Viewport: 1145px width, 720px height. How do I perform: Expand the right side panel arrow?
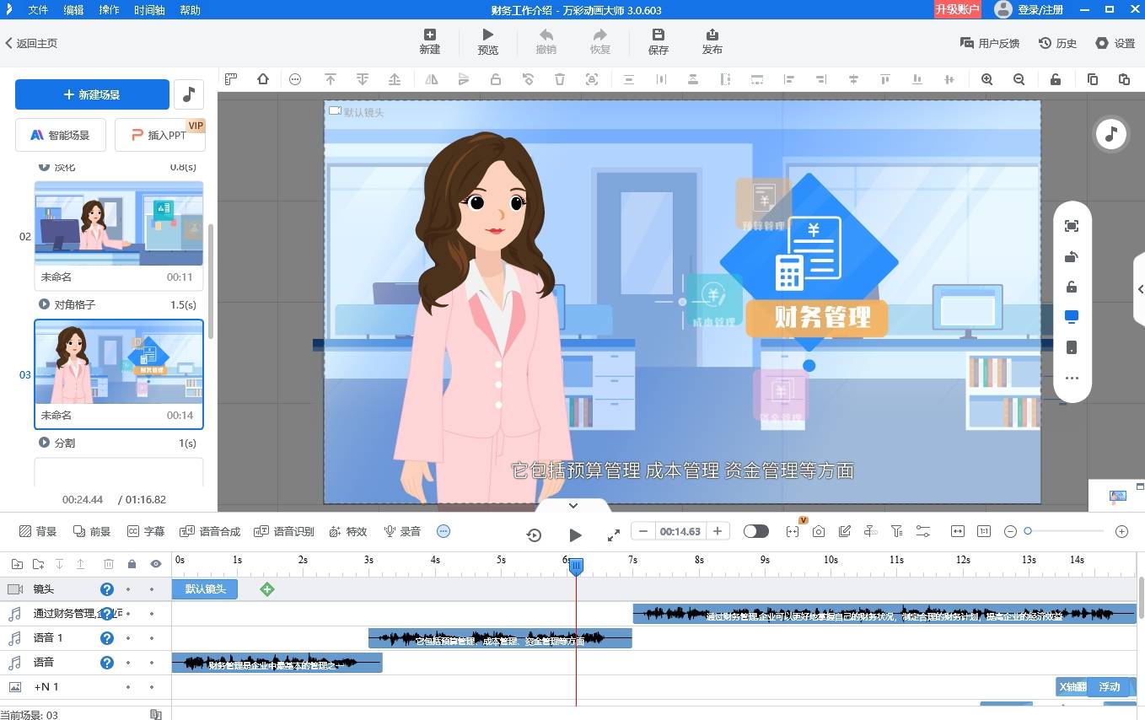click(x=1140, y=289)
